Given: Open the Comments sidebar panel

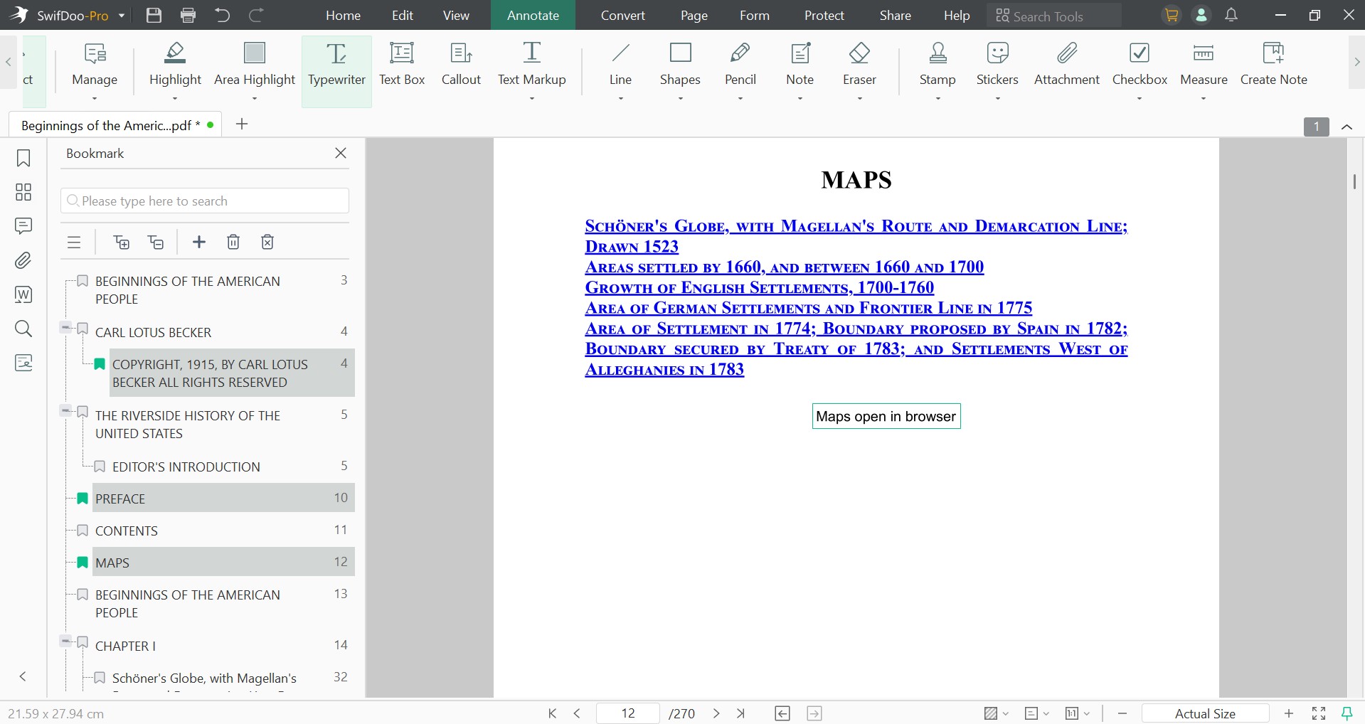Looking at the screenshot, I should [23, 226].
